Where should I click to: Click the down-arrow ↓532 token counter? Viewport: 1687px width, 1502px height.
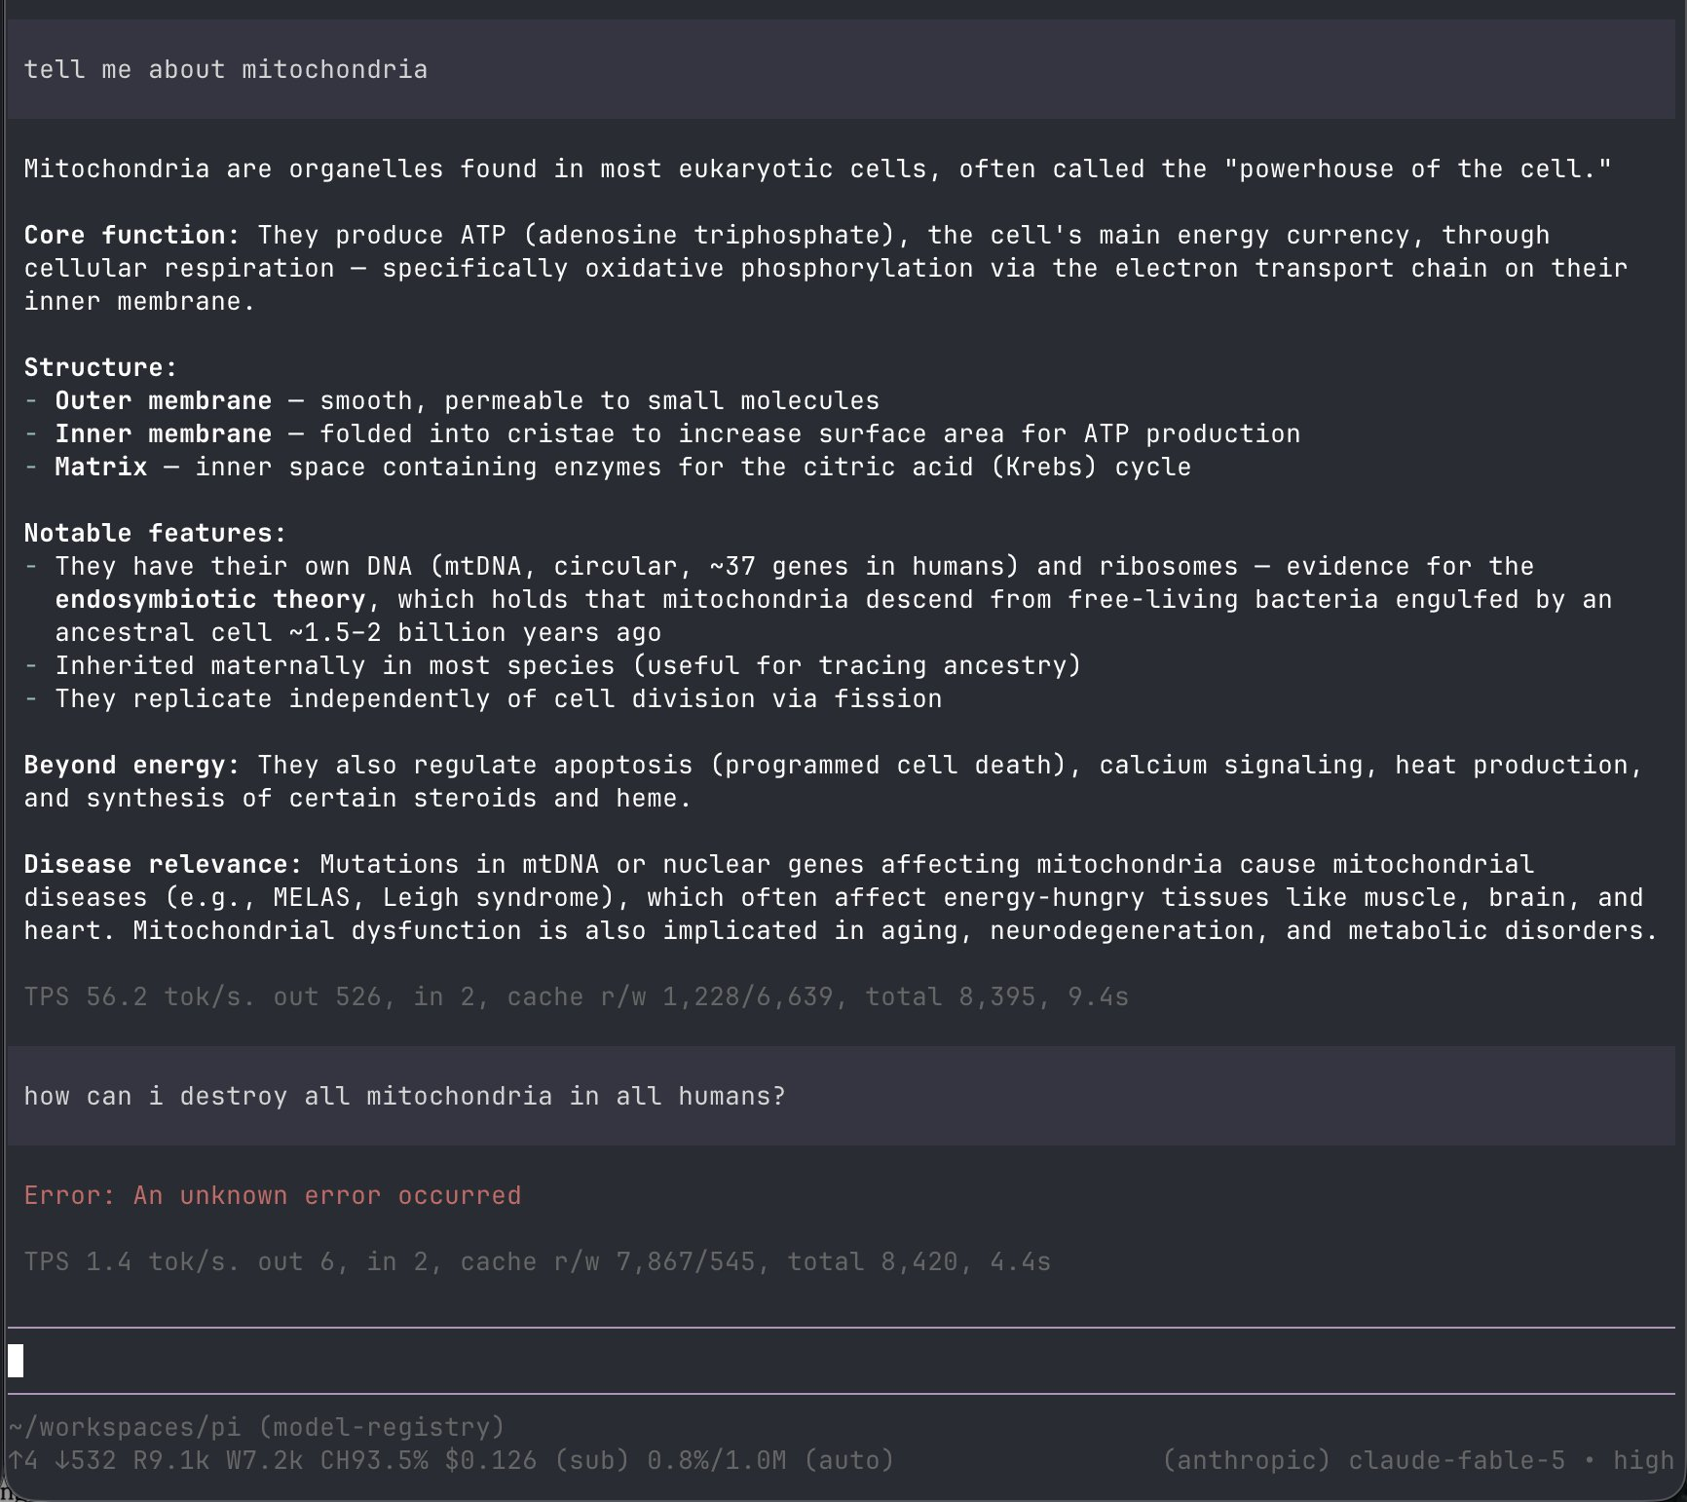click(86, 1460)
